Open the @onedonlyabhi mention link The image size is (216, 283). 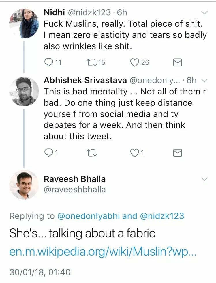89,216
